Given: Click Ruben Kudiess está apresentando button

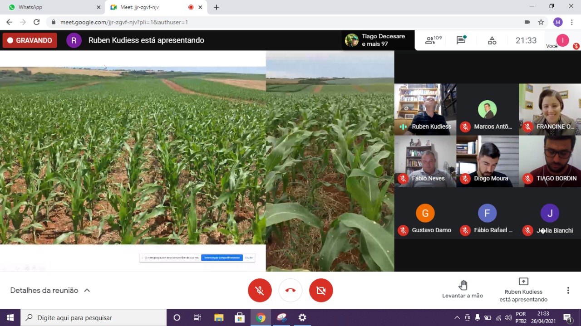Looking at the screenshot, I should tap(523, 289).
